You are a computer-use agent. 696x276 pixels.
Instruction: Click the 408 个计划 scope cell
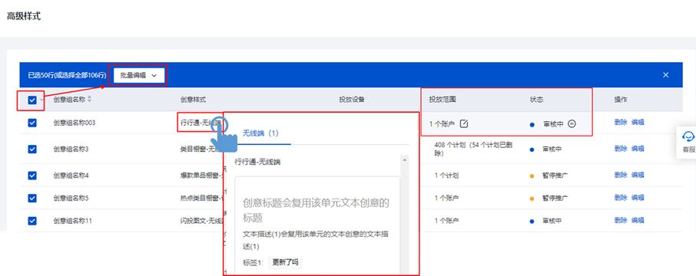[x=474, y=149]
